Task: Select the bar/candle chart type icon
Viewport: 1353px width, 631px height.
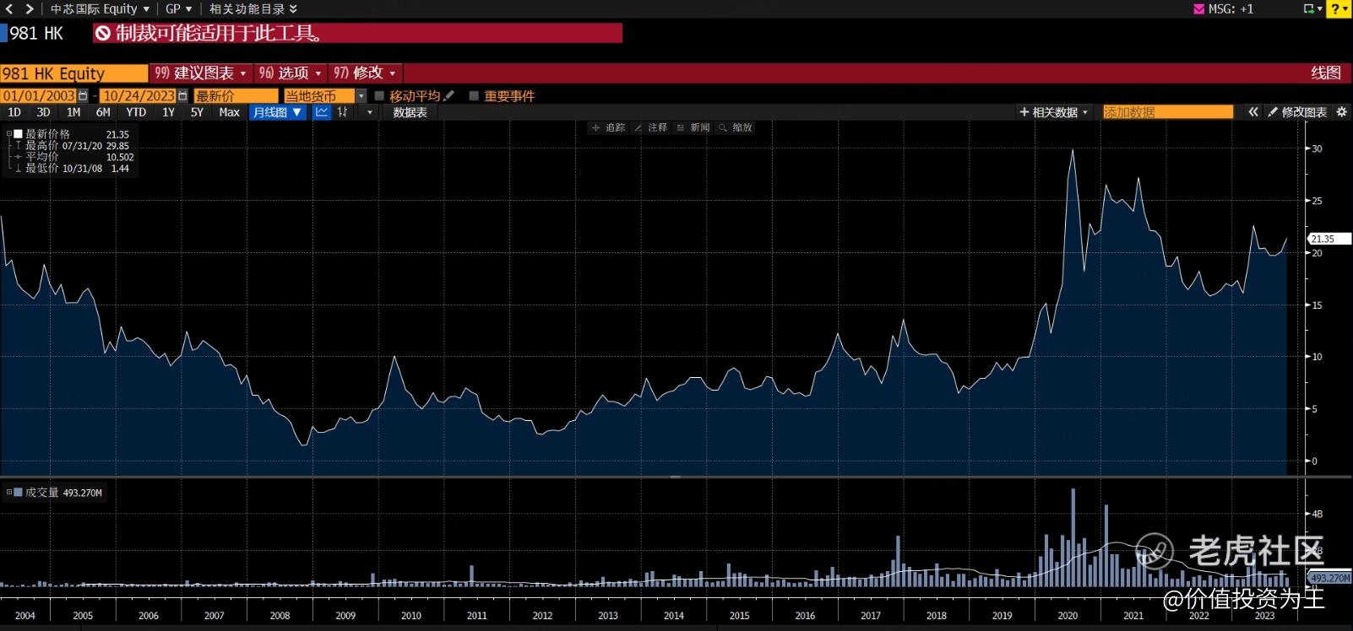Action: pos(342,112)
